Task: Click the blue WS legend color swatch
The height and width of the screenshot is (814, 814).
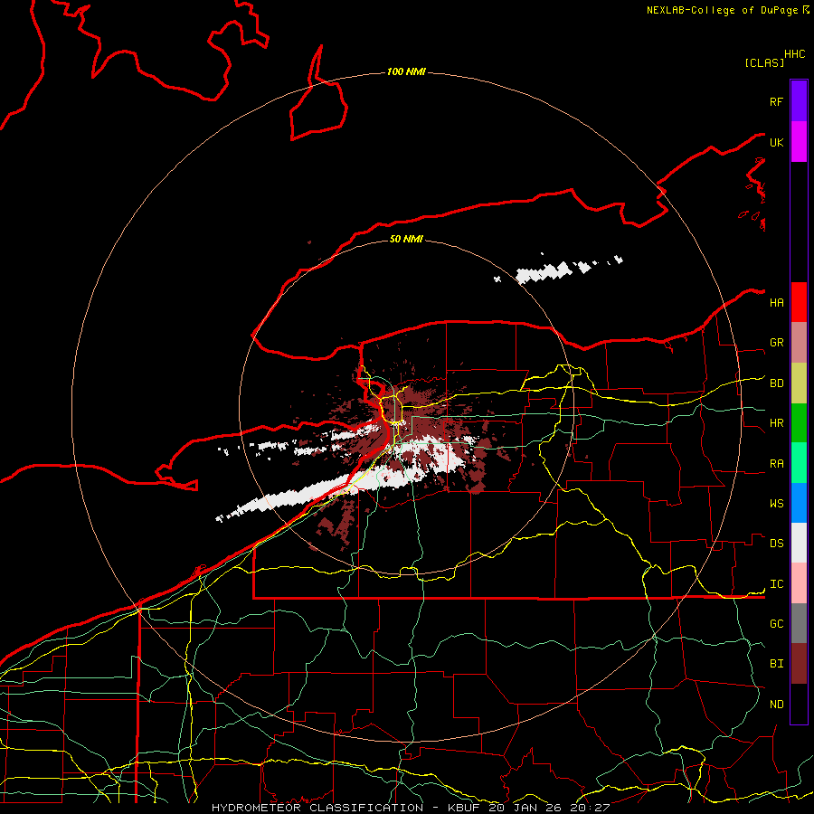Action: (799, 503)
